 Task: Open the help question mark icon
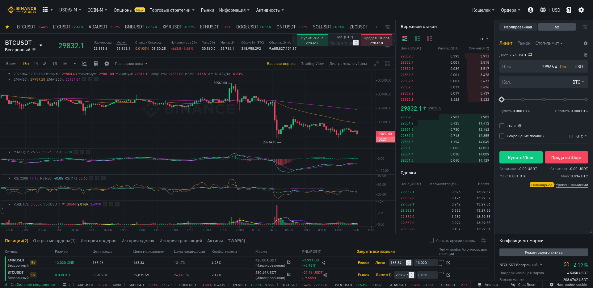coord(569,10)
